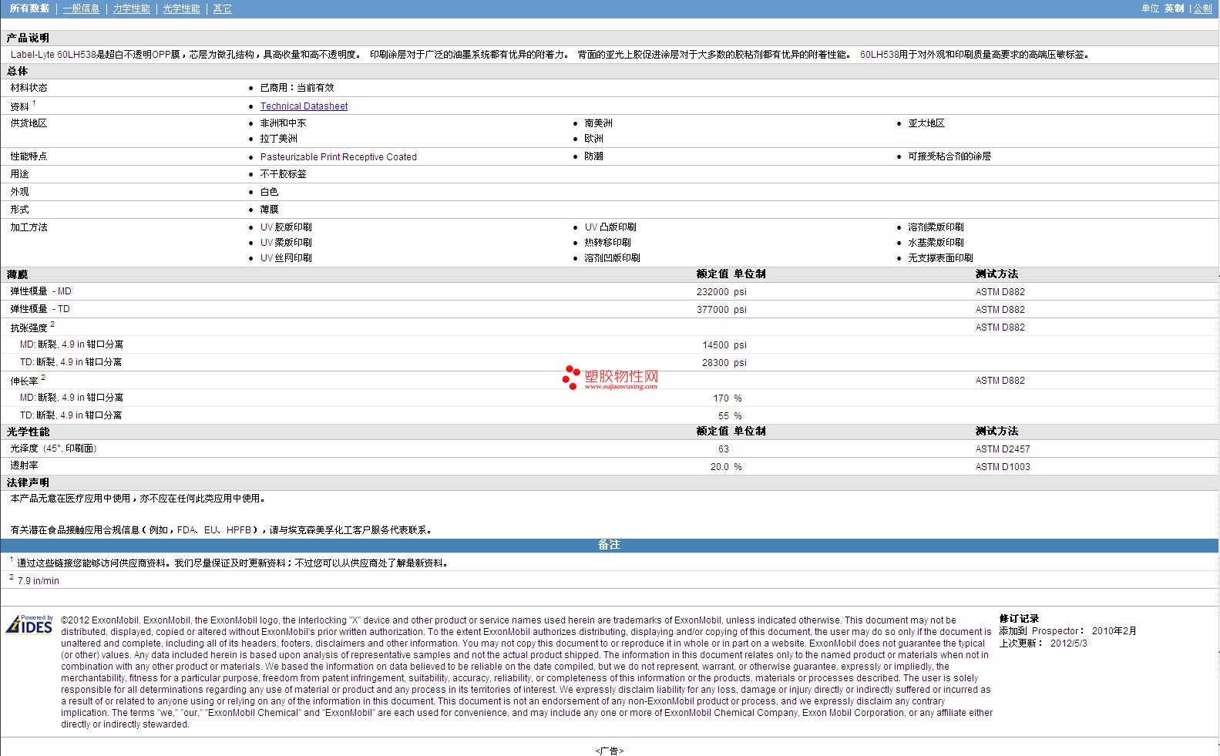Click the 溶剂凹版印刷 process entry
Screen dimensions: 1220x756
coord(612,258)
